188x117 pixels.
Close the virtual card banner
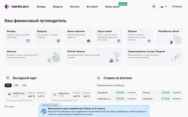(146, 108)
